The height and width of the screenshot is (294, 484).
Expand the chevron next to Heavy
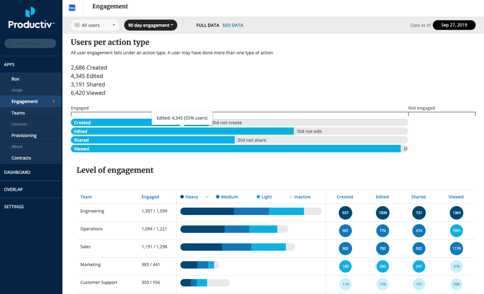(207, 197)
